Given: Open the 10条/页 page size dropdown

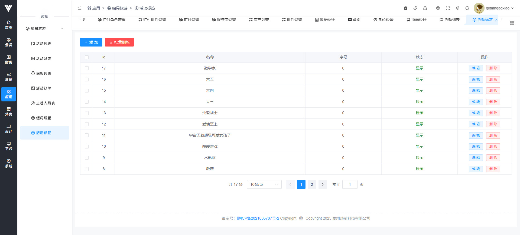Looking at the screenshot, I should (264, 184).
